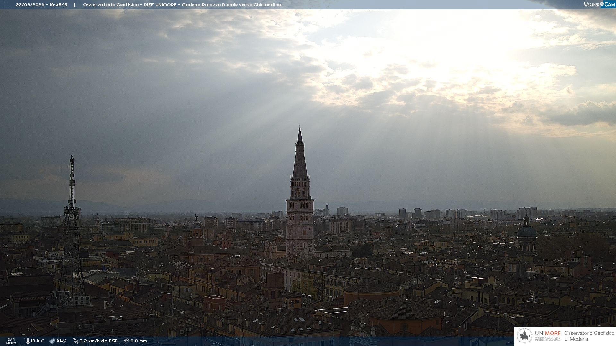Click the UNIMORE university seal emblem

point(525,336)
